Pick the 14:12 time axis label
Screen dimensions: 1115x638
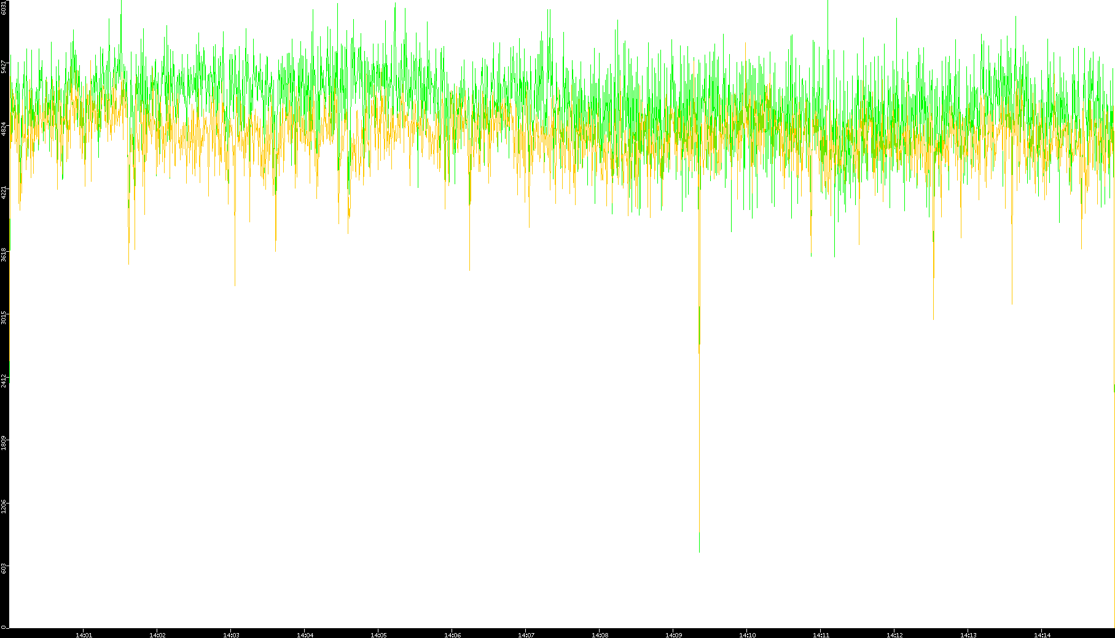(x=894, y=635)
